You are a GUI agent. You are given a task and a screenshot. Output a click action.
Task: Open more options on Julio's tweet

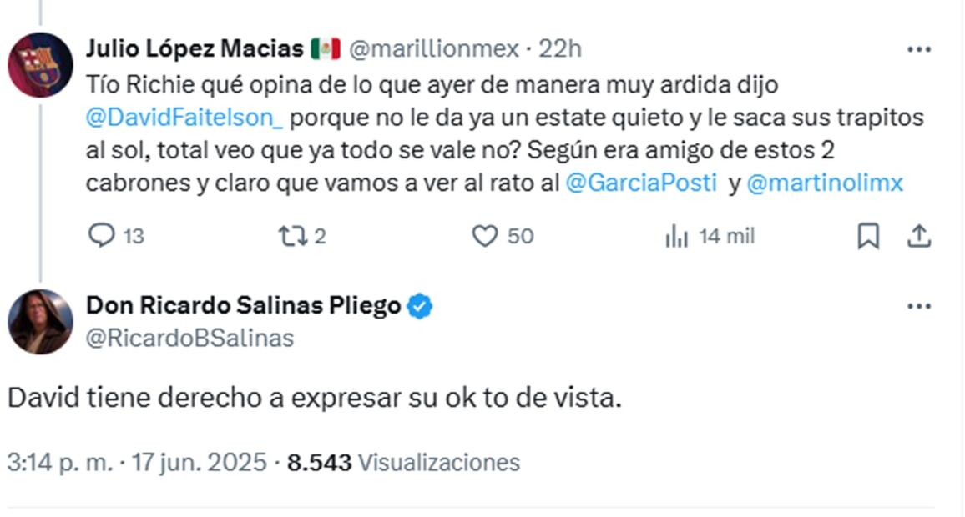pos(918,50)
